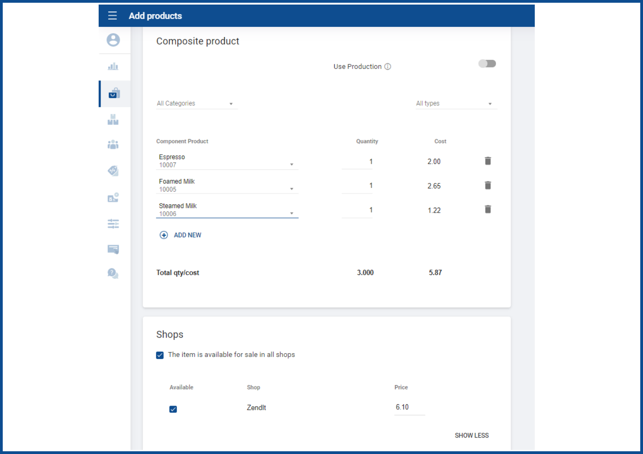Open the hamburger menu
Image resolution: width=643 pixels, height=454 pixels.
coord(112,16)
